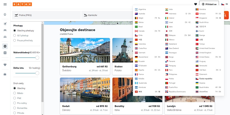Select Polska in country list
230x115 pixels.
[171, 79]
